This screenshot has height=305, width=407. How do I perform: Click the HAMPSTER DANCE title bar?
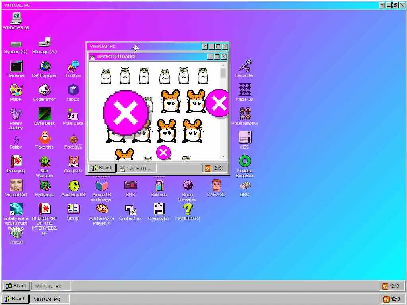158,56
